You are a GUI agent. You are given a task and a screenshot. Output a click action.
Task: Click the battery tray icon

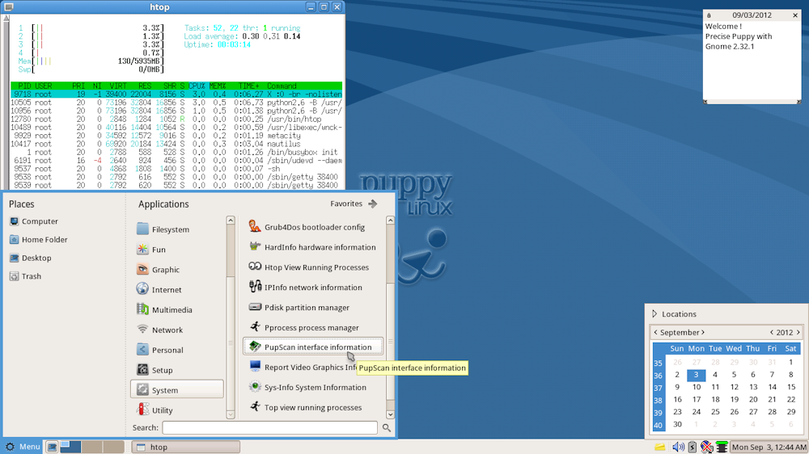pos(693,448)
